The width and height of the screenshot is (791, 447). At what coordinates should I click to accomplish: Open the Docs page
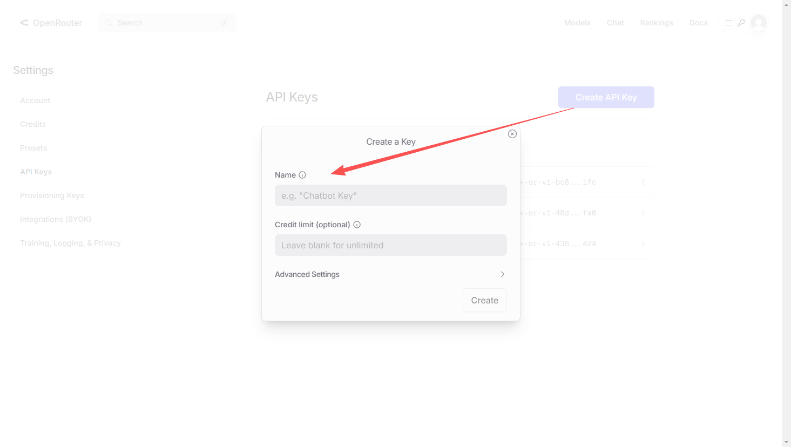pyautogui.click(x=698, y=23)
